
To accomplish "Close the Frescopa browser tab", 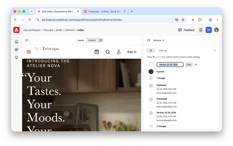I will [x=125, y=11].
